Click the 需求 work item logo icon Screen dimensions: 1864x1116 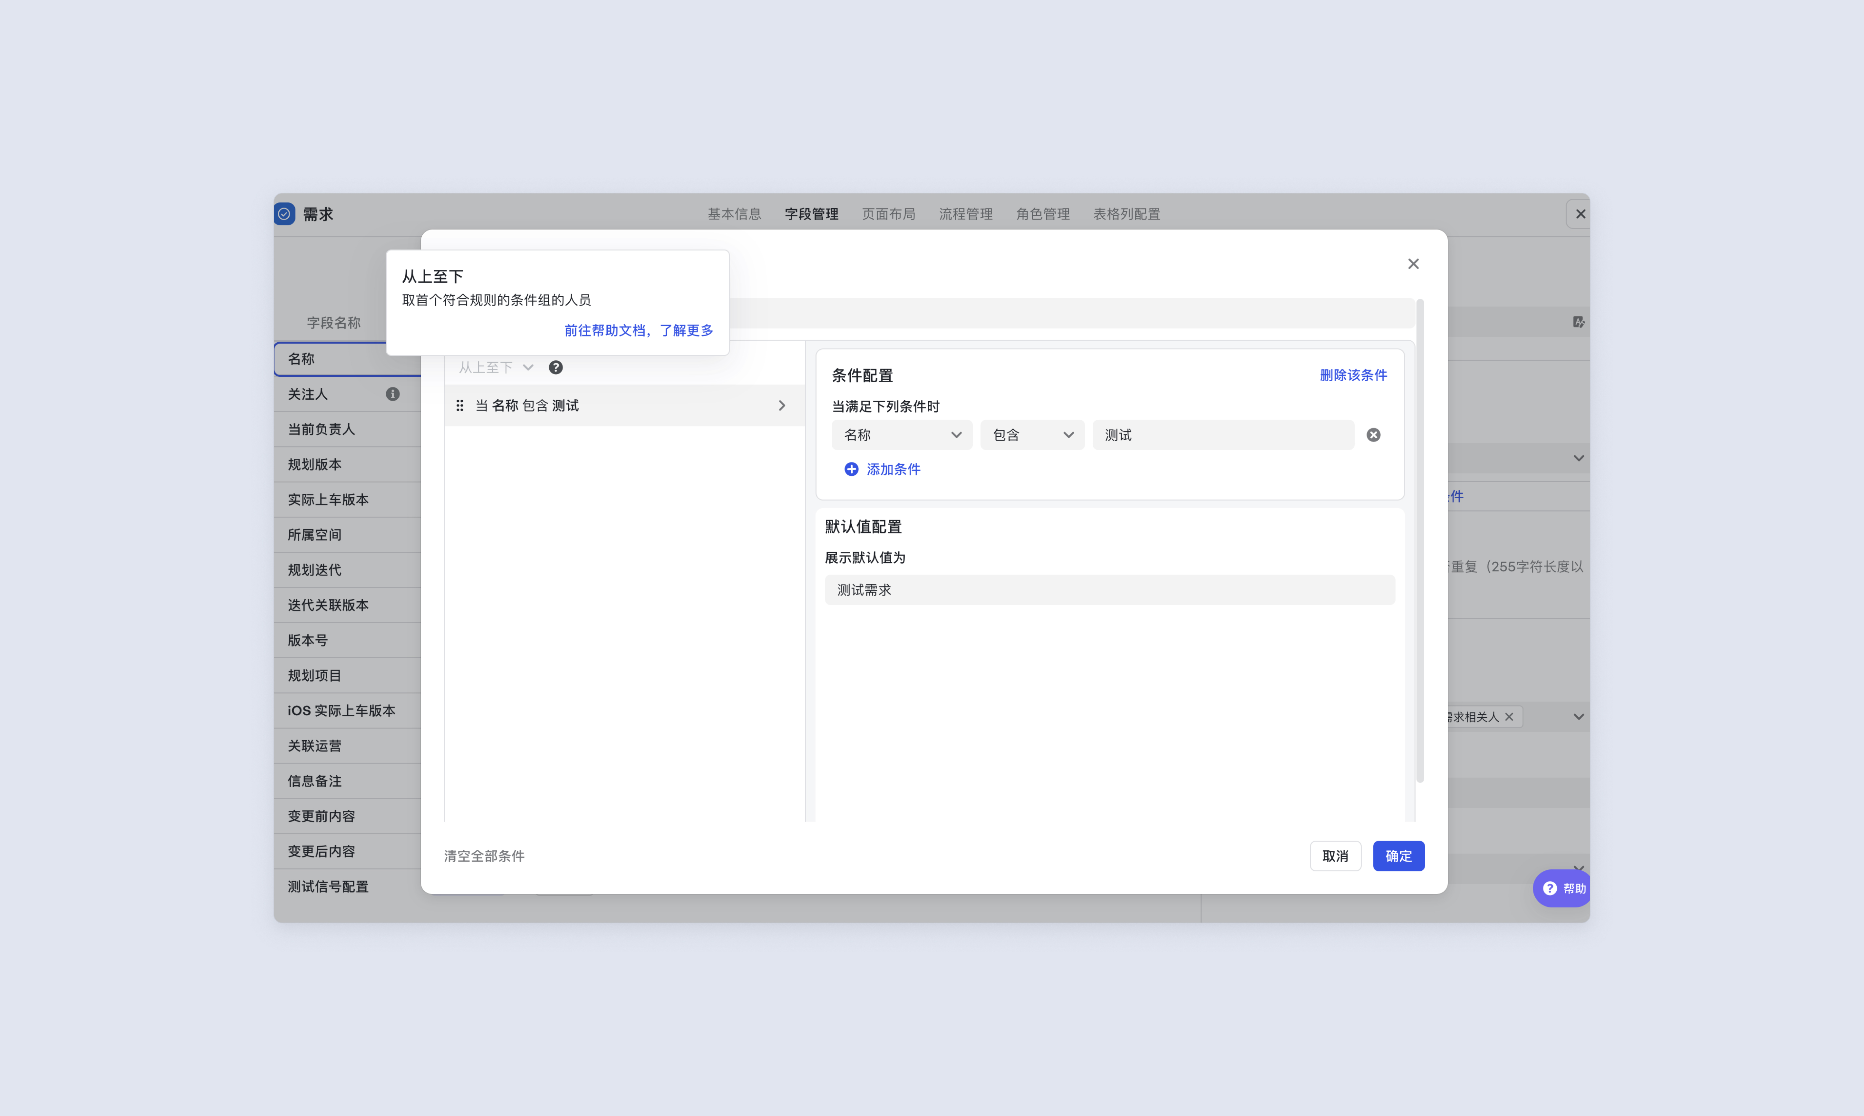284,214
